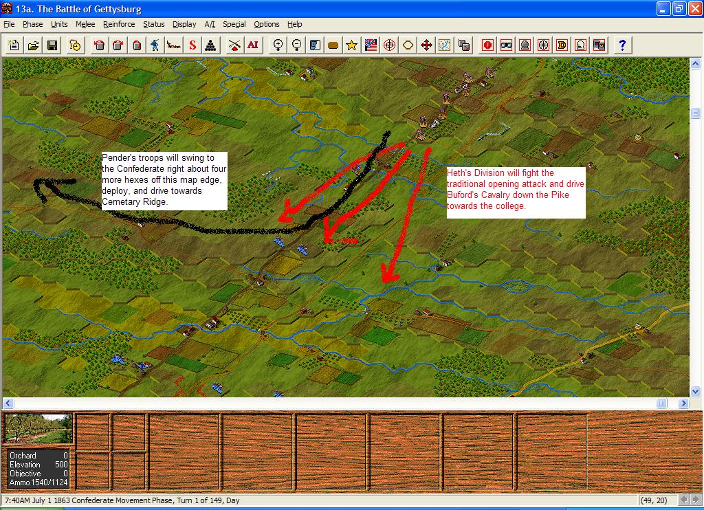Viewport: 704px width, 510px height.
Task: Open the File menu
Action: pos(9,24)
